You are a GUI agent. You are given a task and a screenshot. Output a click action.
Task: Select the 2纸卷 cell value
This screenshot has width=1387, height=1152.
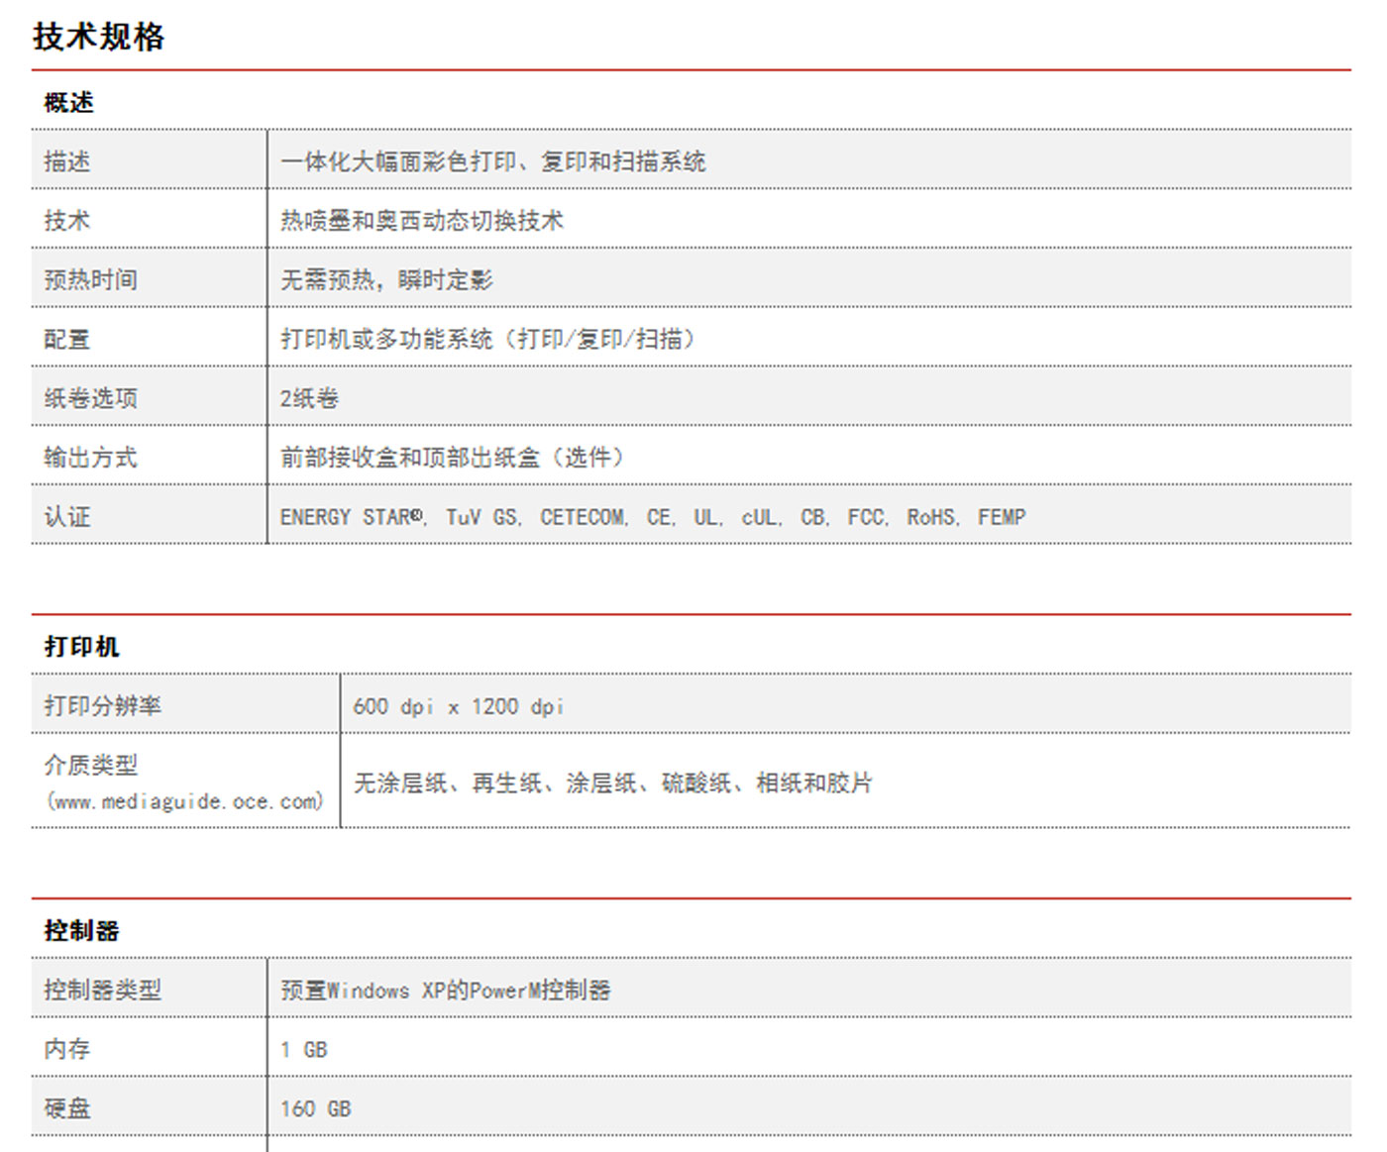coord(302,398)
